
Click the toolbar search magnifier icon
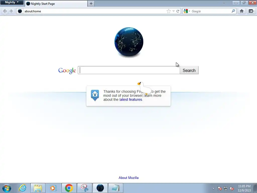[x=233, y=11]
